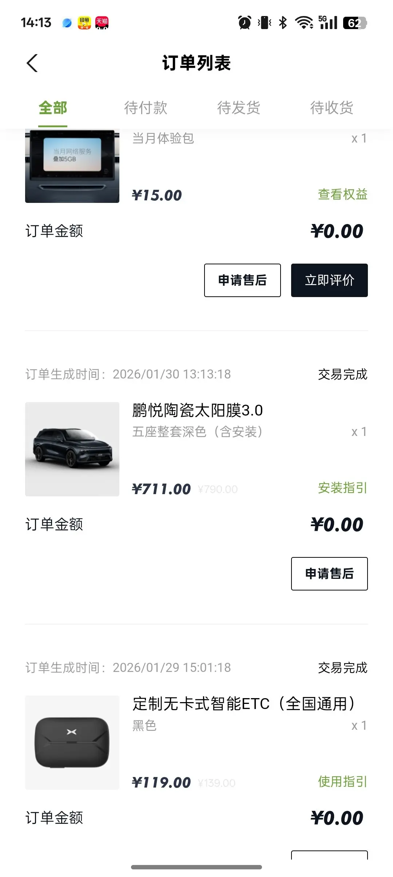Tap the Bluetooth status icon

(x=283, y=23)
